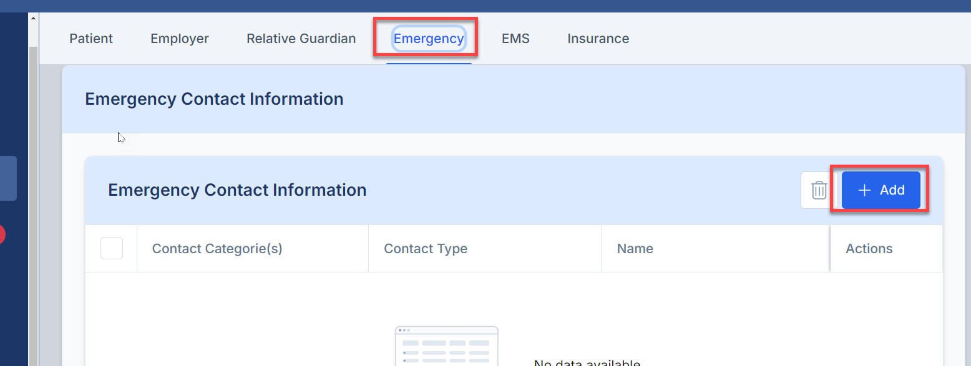
Task: Tick the select-all checkbox in table header
Action: [x=112, y=248]
